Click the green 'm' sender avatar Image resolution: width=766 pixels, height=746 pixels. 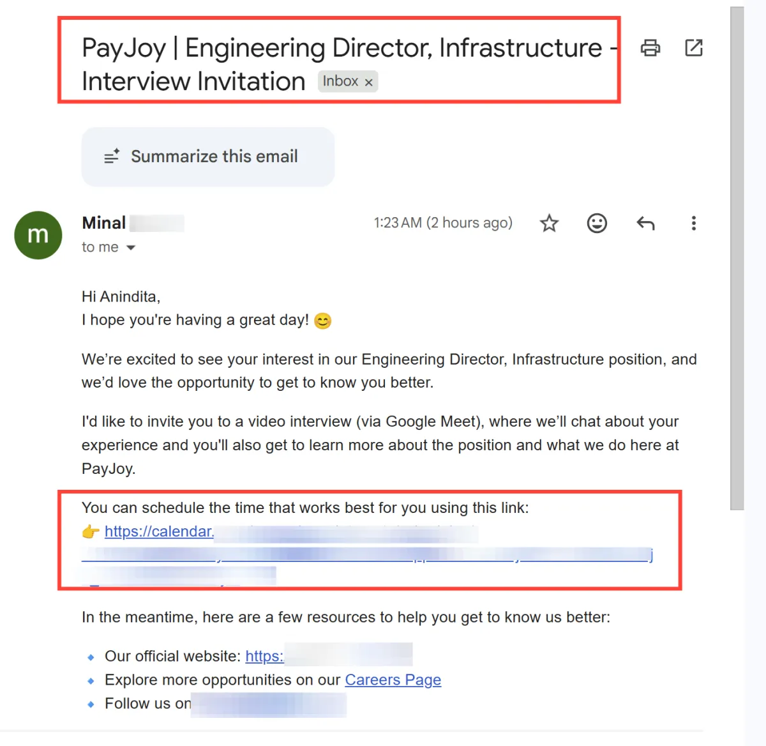click(38, 235)
